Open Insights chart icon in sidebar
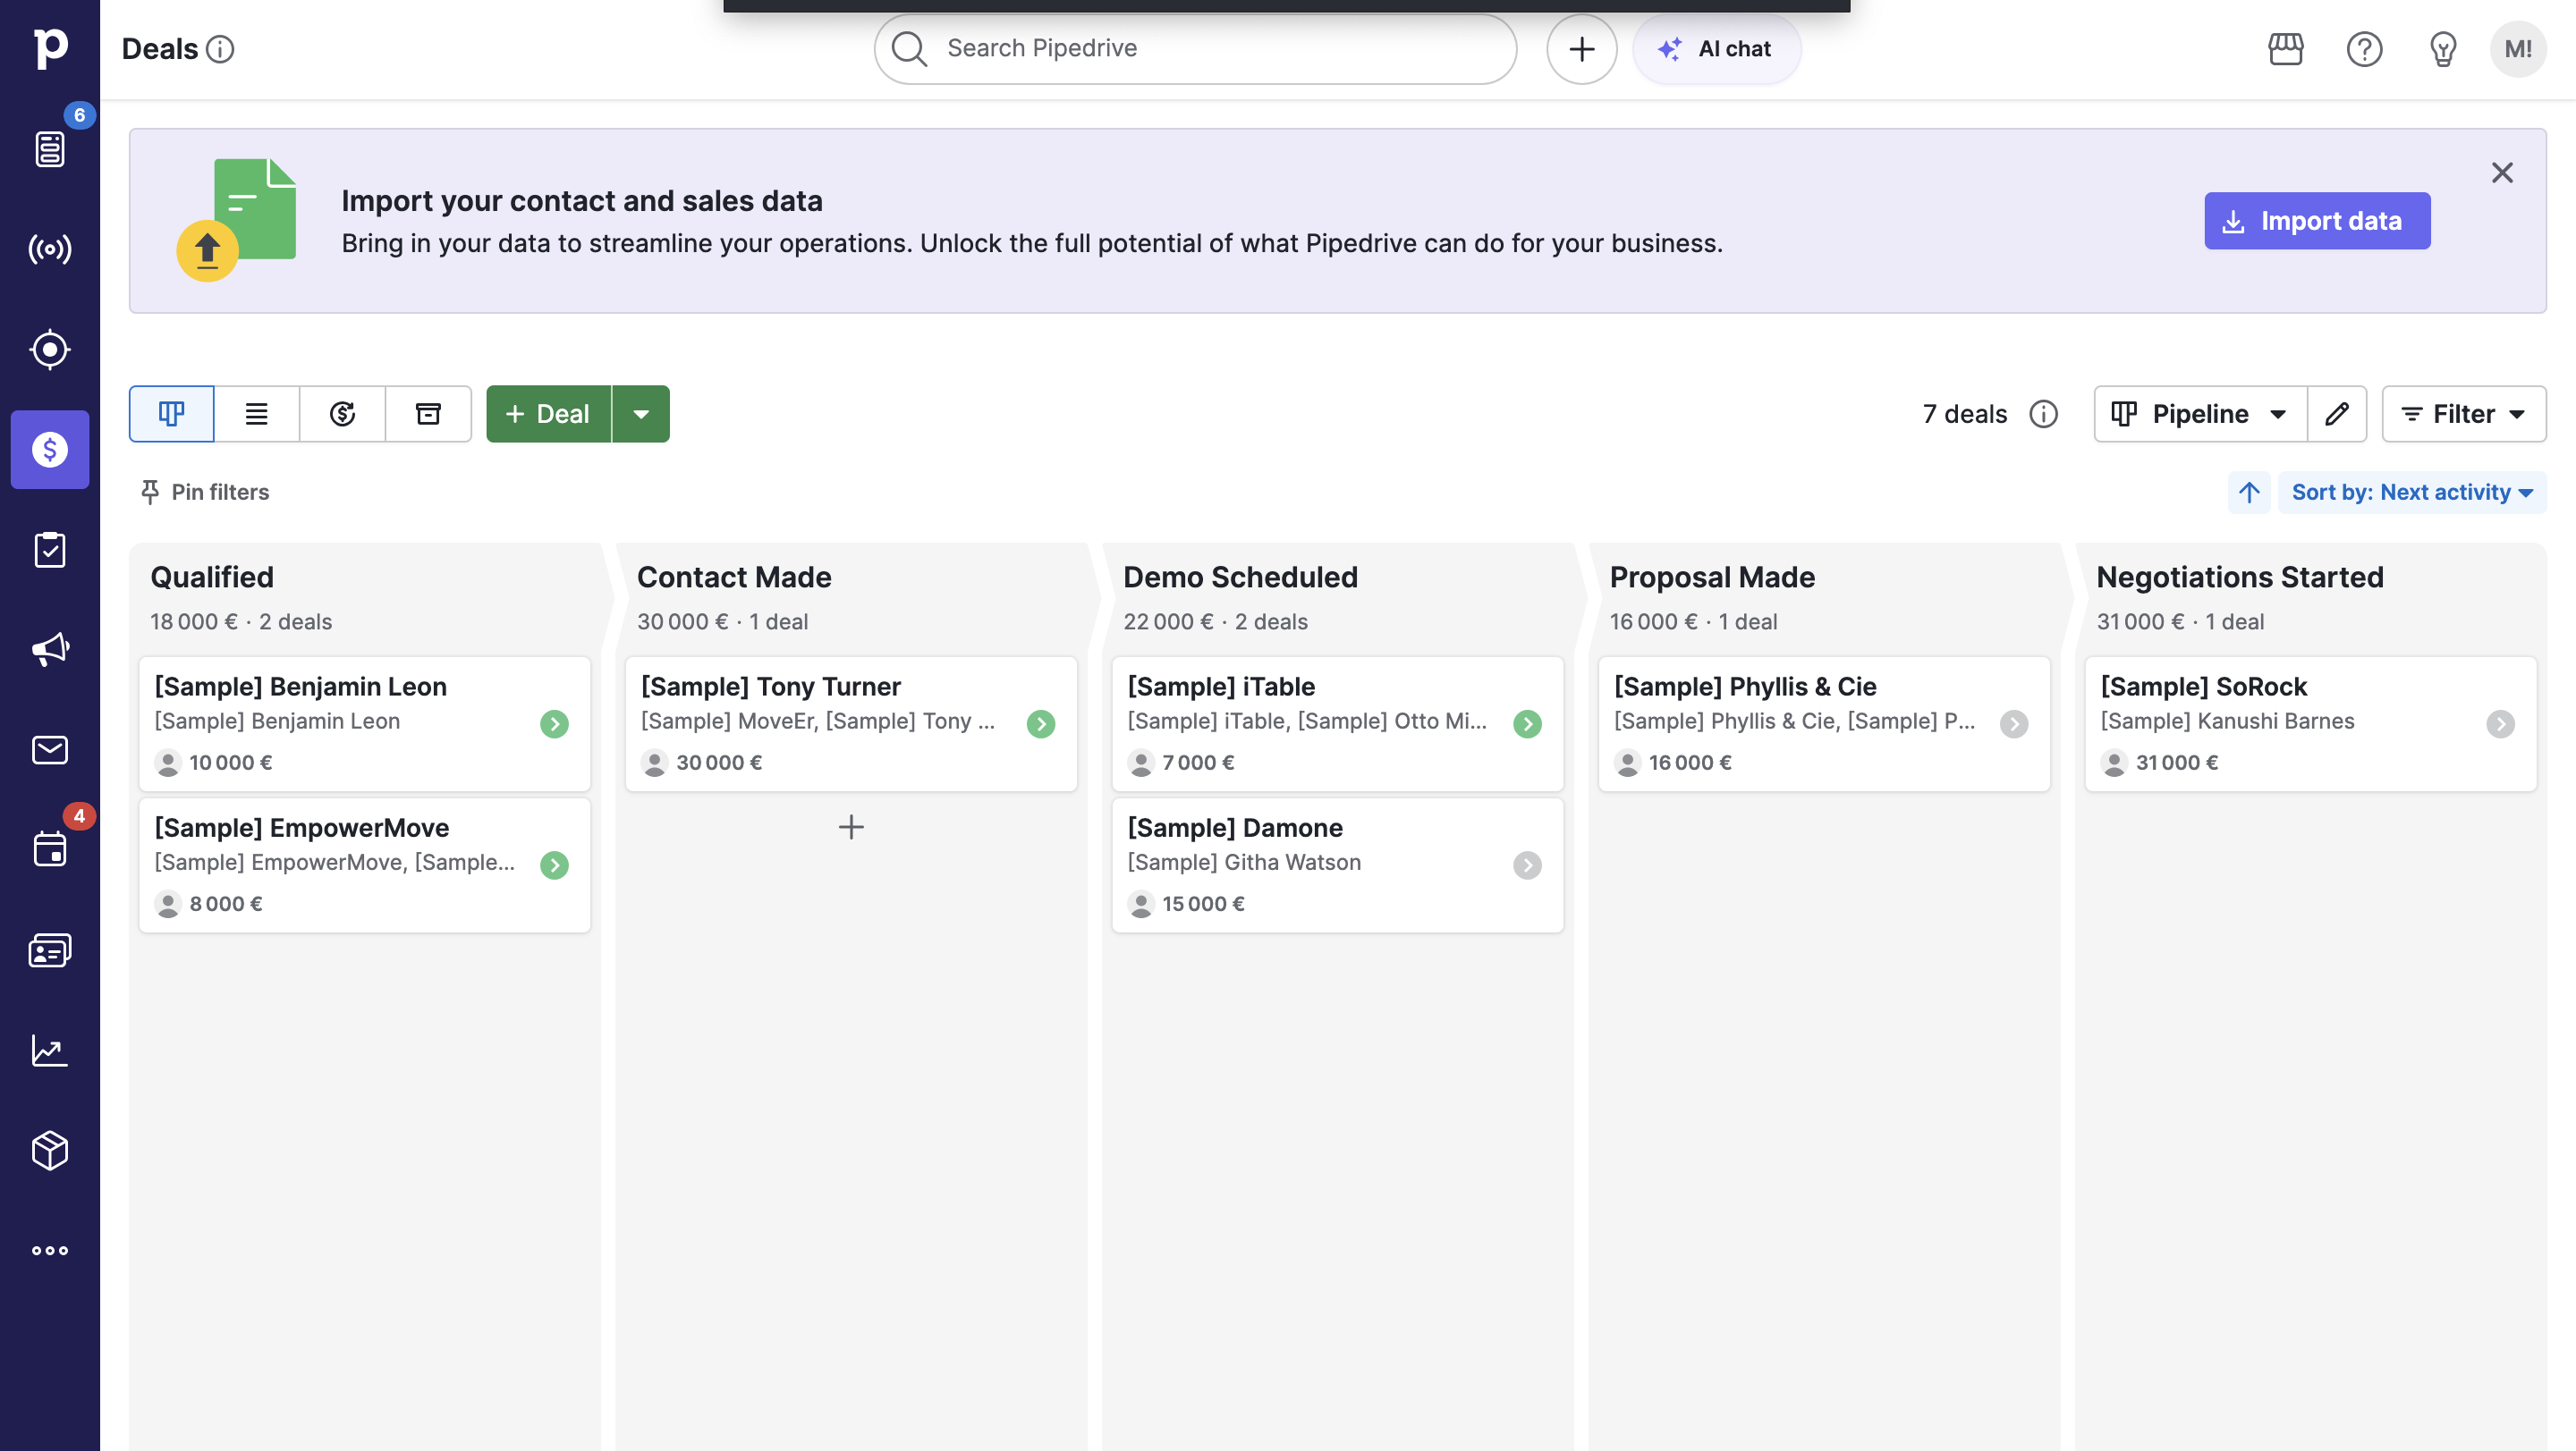The width and height of the screenshot is (2576, 1451). (x=50, y=1050)
